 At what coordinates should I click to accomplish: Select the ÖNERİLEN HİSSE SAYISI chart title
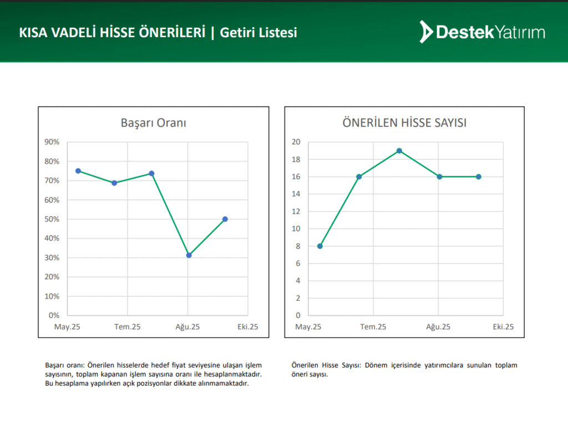coord(404,123)
